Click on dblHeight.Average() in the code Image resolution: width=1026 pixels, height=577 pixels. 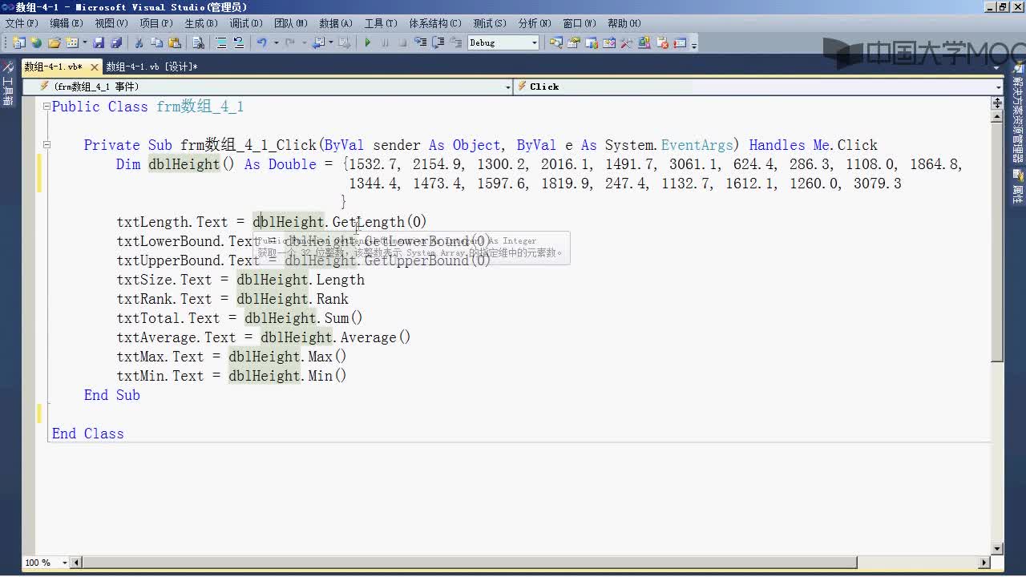coord(336,337)
